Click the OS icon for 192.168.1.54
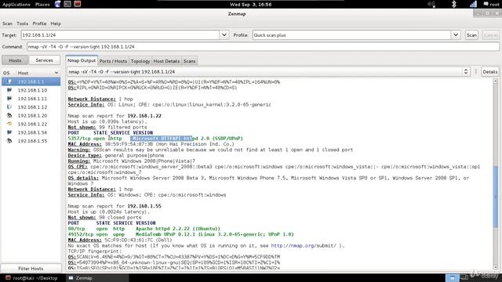This screenshot has width=502, height=282. 9,132
